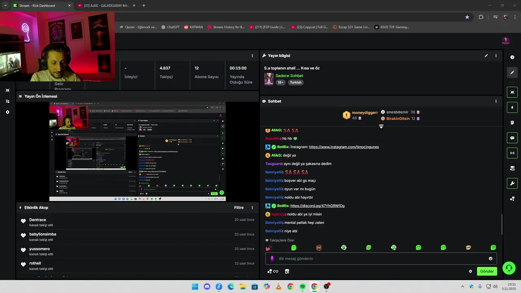This screenshot has width=521, height=293.
Task: Select rothell follow event row
Action: coord(138,266)
